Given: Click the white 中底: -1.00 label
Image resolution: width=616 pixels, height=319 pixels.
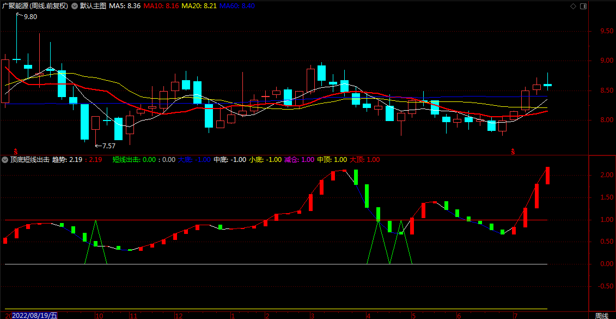Looking at the screenshot, I should 230,160.
